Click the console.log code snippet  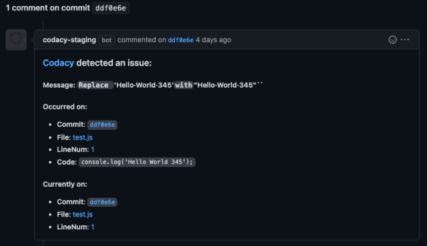[138, 162]
